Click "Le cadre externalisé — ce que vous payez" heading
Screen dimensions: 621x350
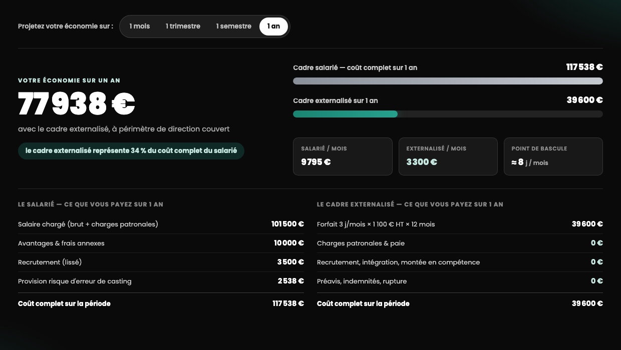tap(410, 204)
